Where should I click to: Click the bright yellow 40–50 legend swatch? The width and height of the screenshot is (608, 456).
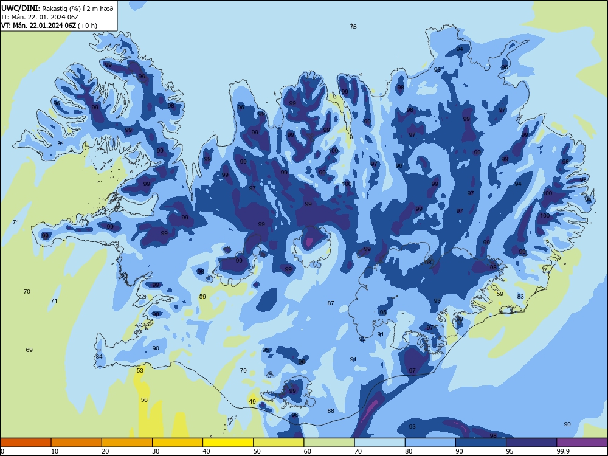228,443
